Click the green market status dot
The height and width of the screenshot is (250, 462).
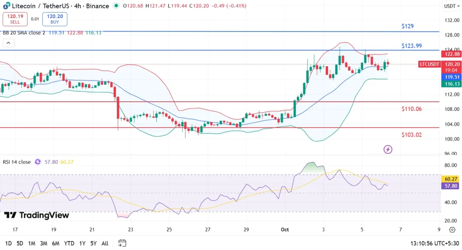coord(117,6)
